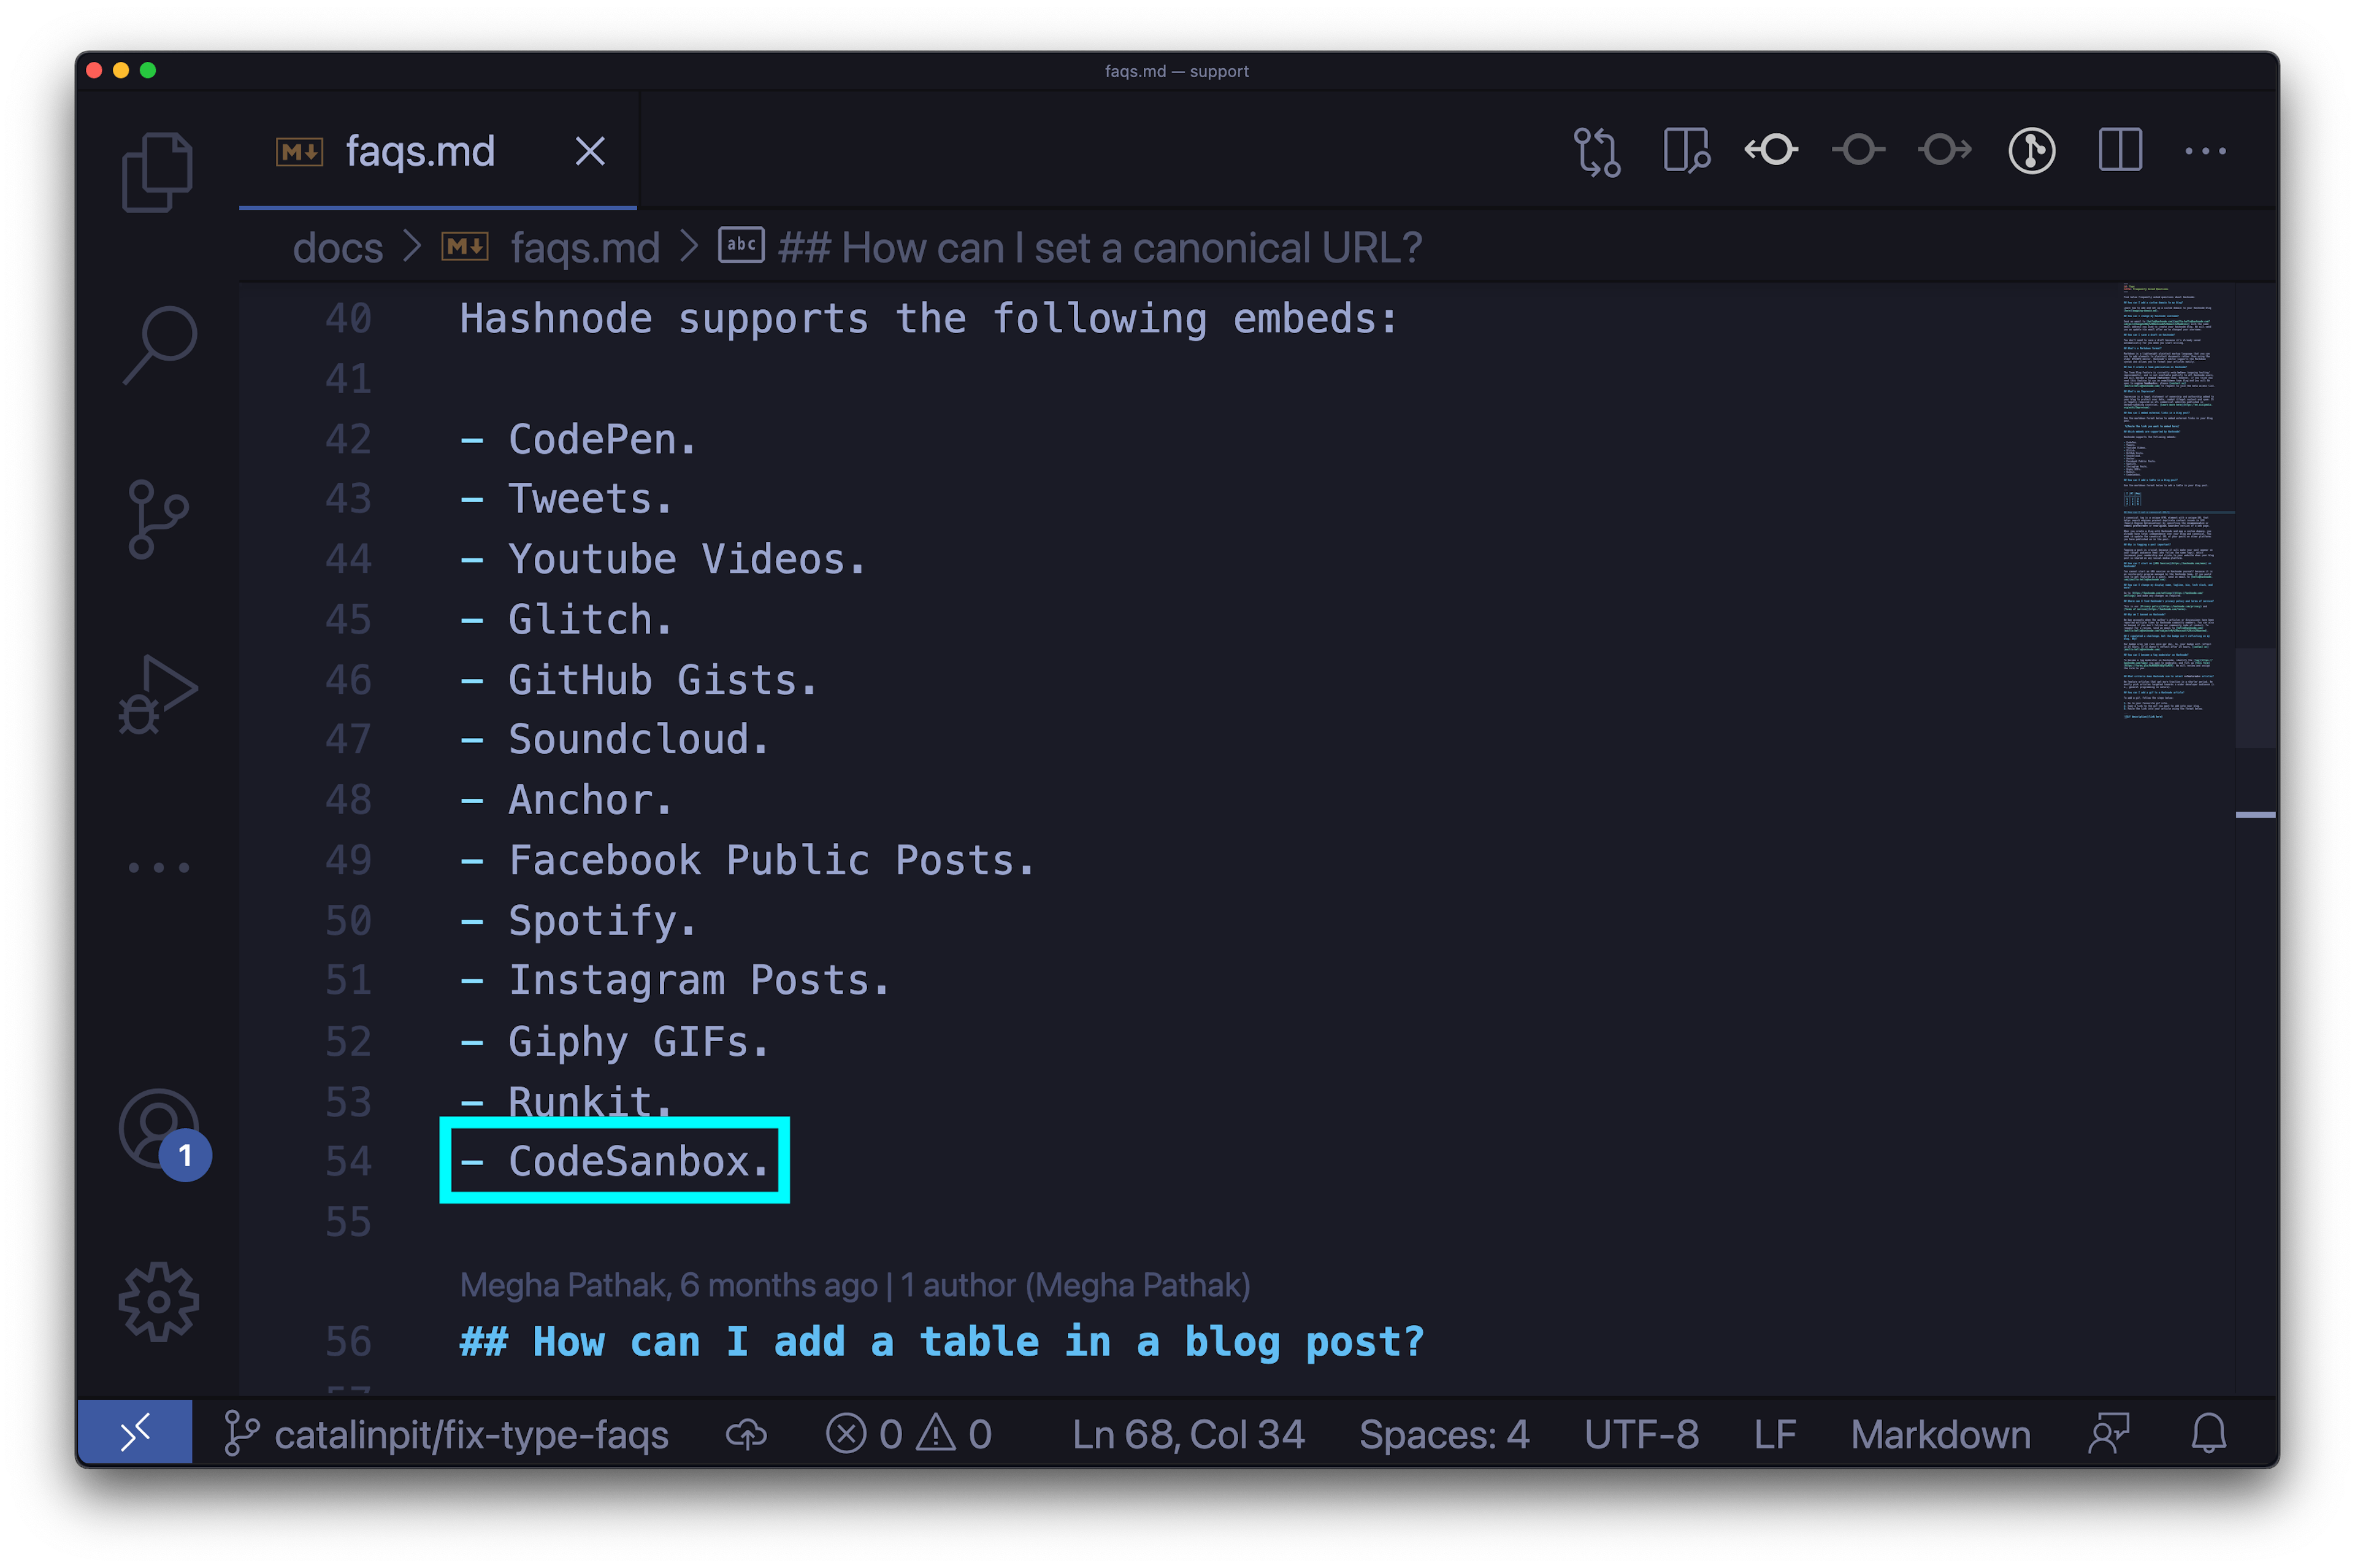Click the compare changes icon in editor toolbar

tap(1596, 152)
